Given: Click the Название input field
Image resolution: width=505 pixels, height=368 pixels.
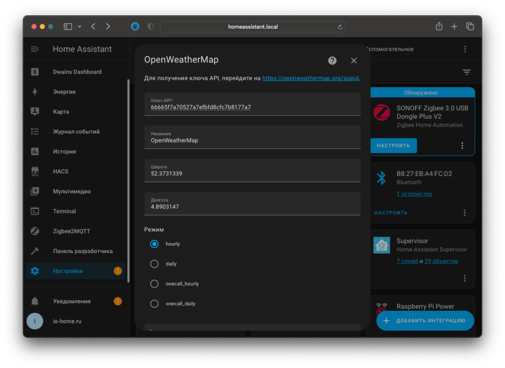Looking at the screenshot, I should [x=252, y=137].
